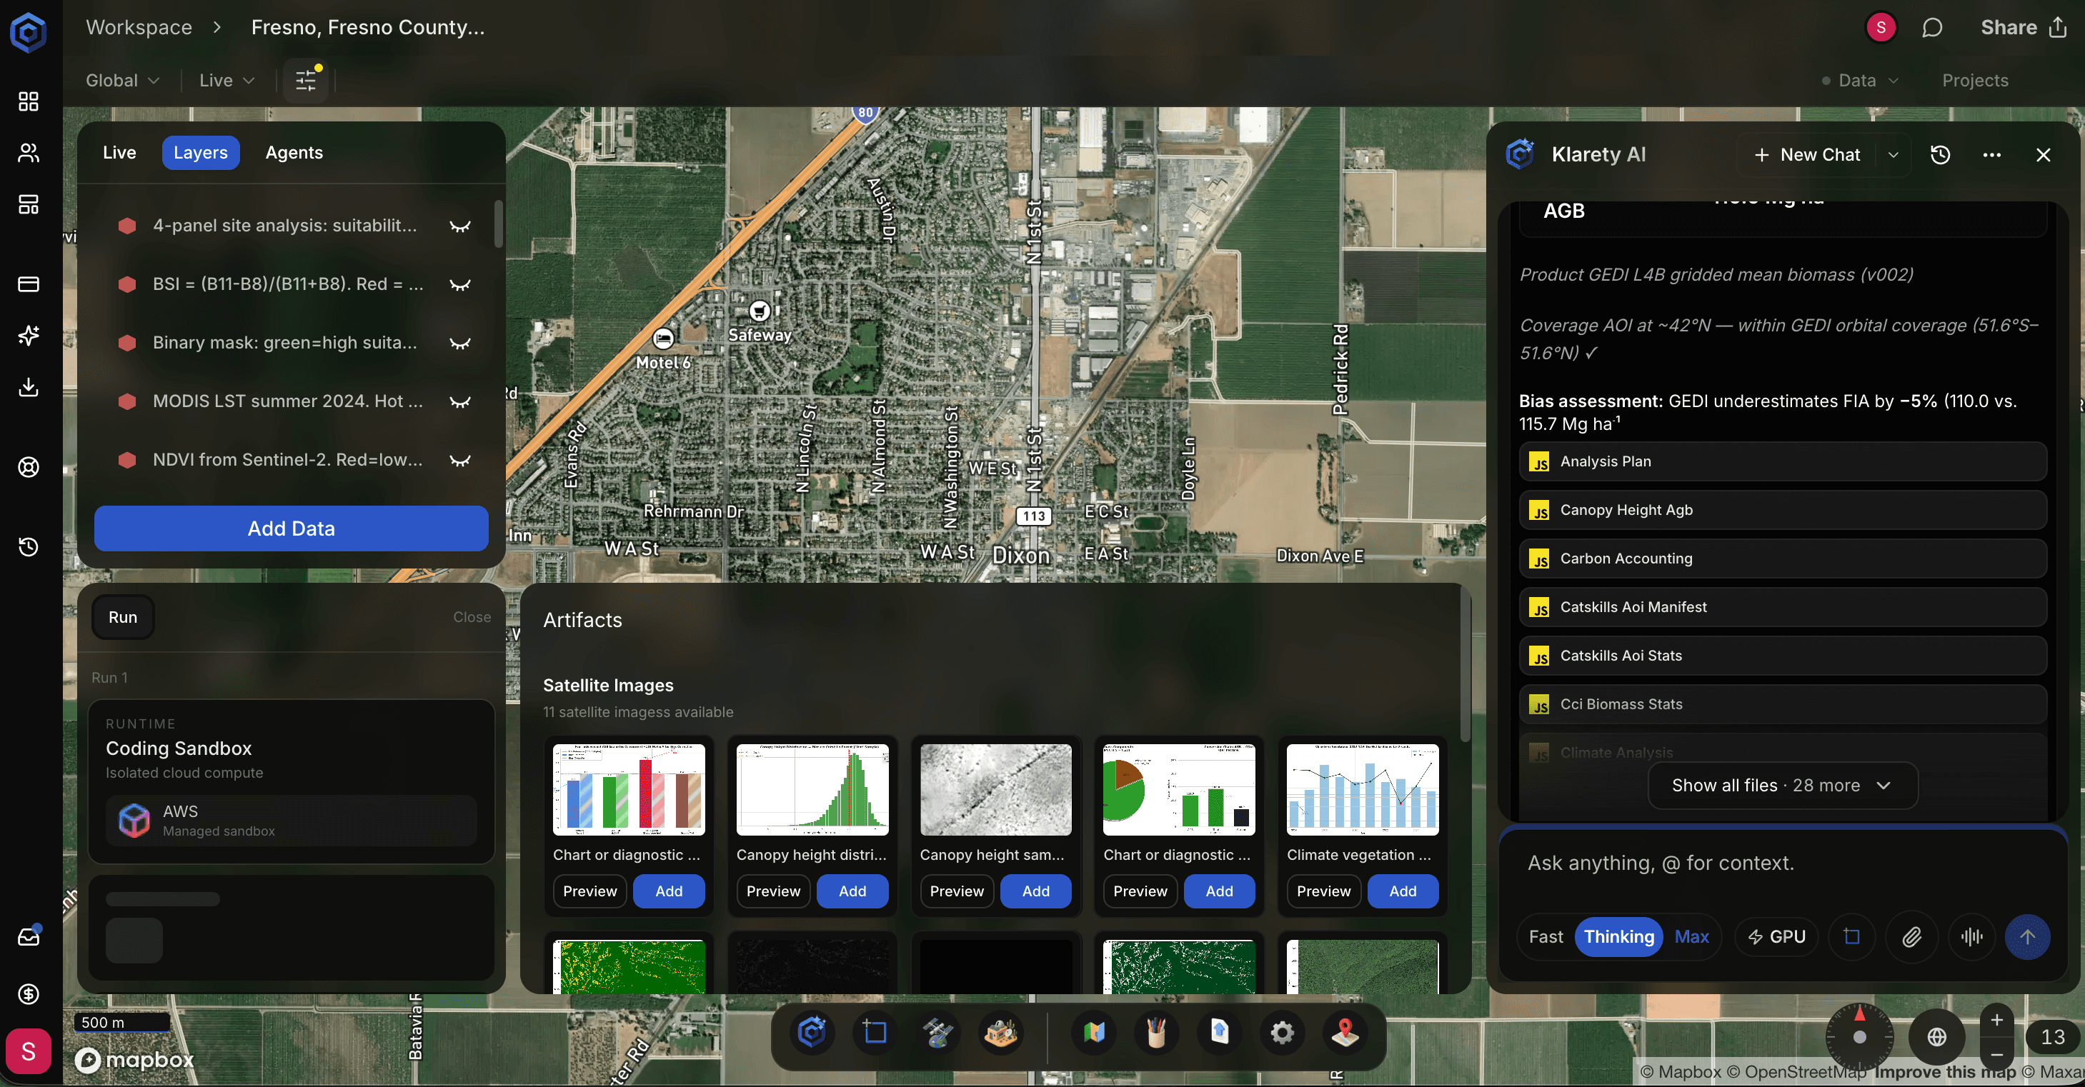Open the card/billing icon in sidebar
The height and width of the screenshot is (1087, 2085).
29,284
